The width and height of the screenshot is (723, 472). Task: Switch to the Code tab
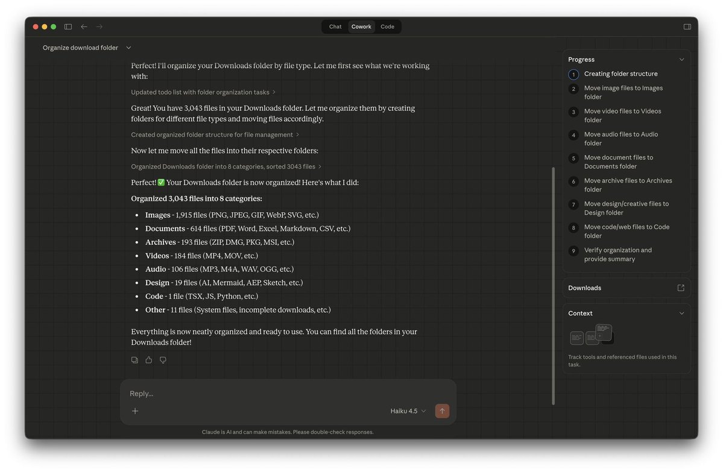pos(387,27)
